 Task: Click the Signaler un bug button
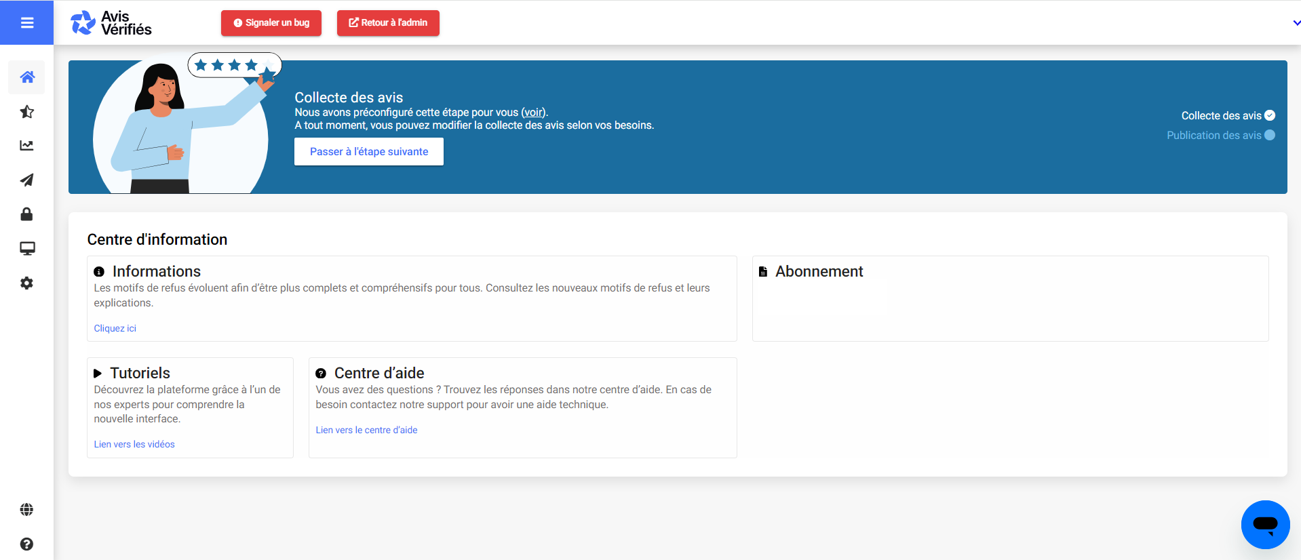pyautogui.click(x=271, y=23)
